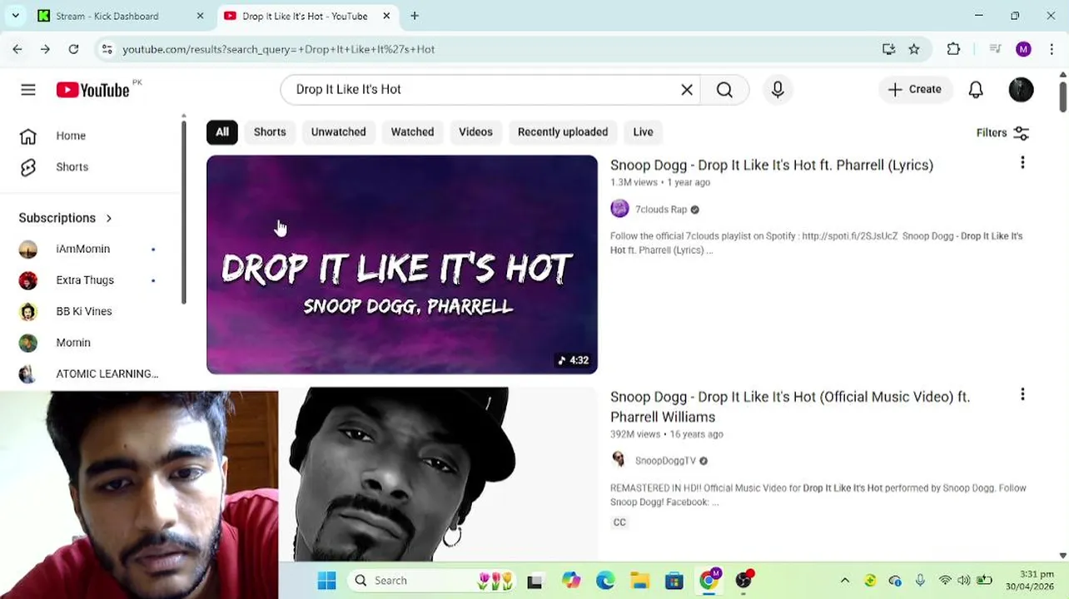Click the YouTube logo
This screenshot has width=1069, height=599.
click(x=92, y=90)
